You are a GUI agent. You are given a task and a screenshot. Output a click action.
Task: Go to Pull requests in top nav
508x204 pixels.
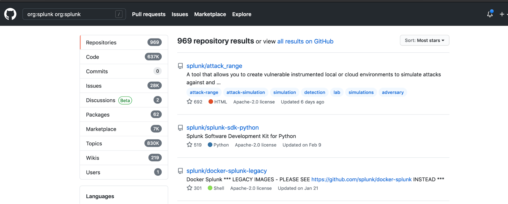coord(149,14)
